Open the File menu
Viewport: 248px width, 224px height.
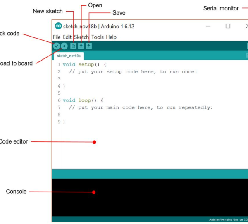pos(57,37)
